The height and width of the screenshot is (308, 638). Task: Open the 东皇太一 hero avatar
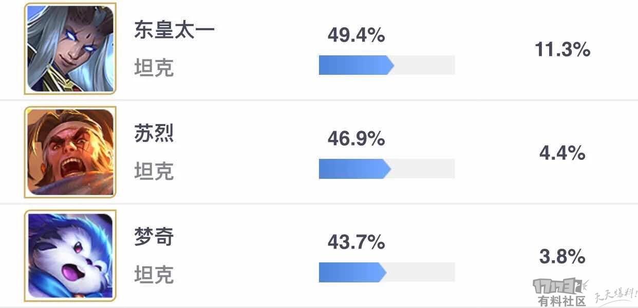click(70, 49)
